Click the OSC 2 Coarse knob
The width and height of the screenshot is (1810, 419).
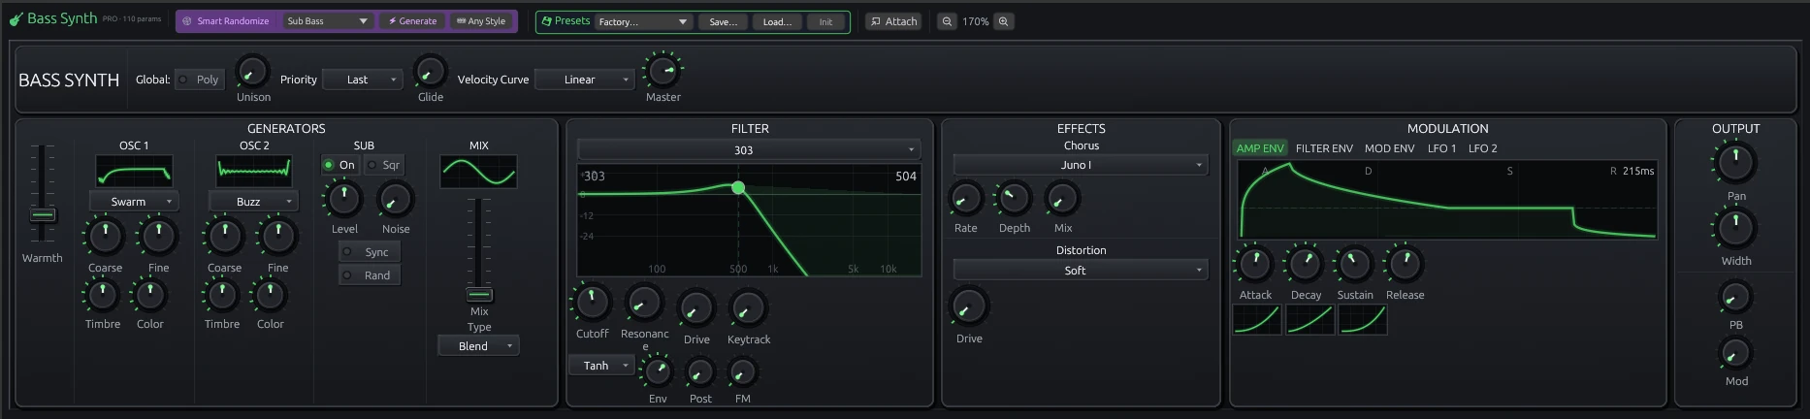(224, 236)
